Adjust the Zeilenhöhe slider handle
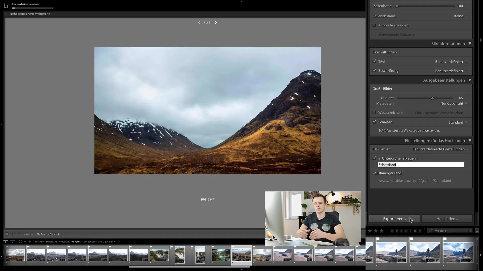Viewport: 483px width, 271px height. pyautogui.click(x=397, y=6)
